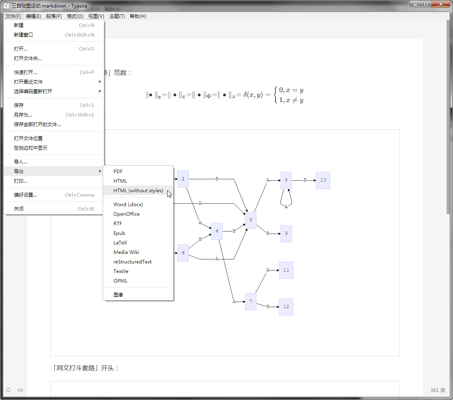The width and height of the screenshot is (453, 400).
Task: Export as HTML (without styles)
Action: click(x=138, y=190)
